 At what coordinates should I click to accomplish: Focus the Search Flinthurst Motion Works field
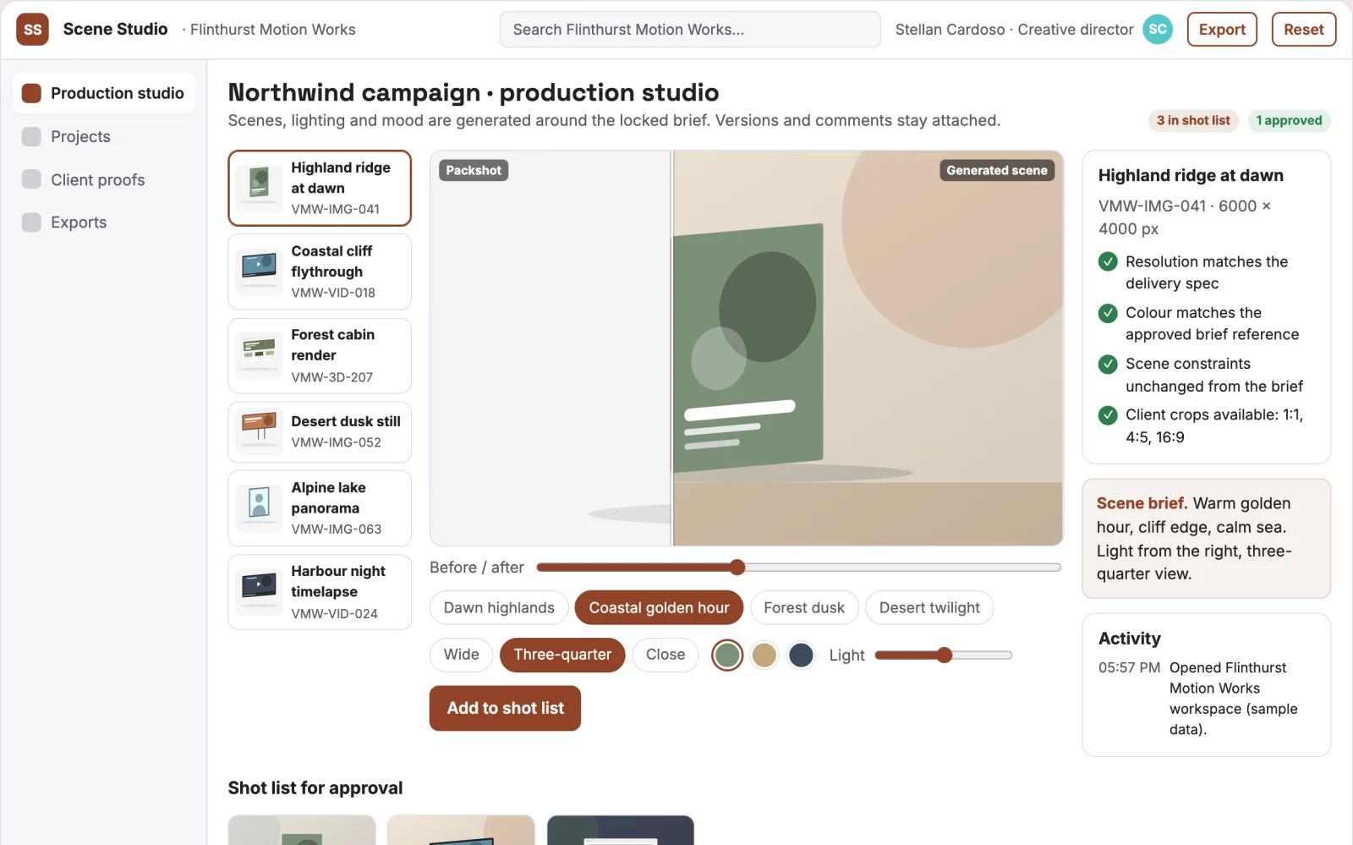click(x=690, y=30)
